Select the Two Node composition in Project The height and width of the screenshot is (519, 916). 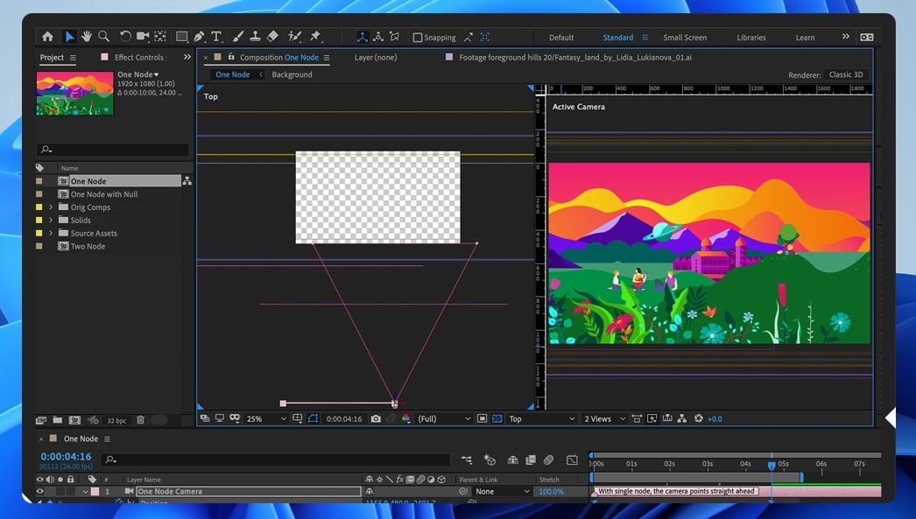click(88, 247)
